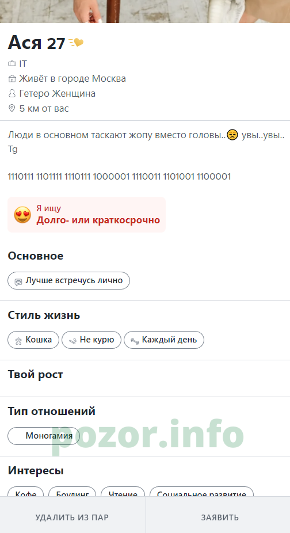Click УДАЛИТЬ ИЗ ПАР button
This screenshot has width=290, height=533.
tap(72, 517)
